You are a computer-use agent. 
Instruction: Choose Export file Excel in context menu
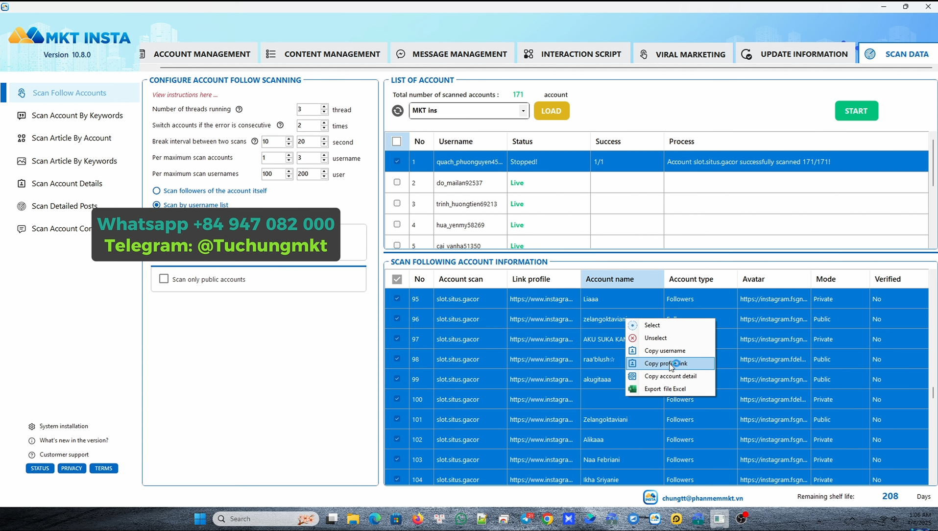pyautogui.click(x=670, y=389)
